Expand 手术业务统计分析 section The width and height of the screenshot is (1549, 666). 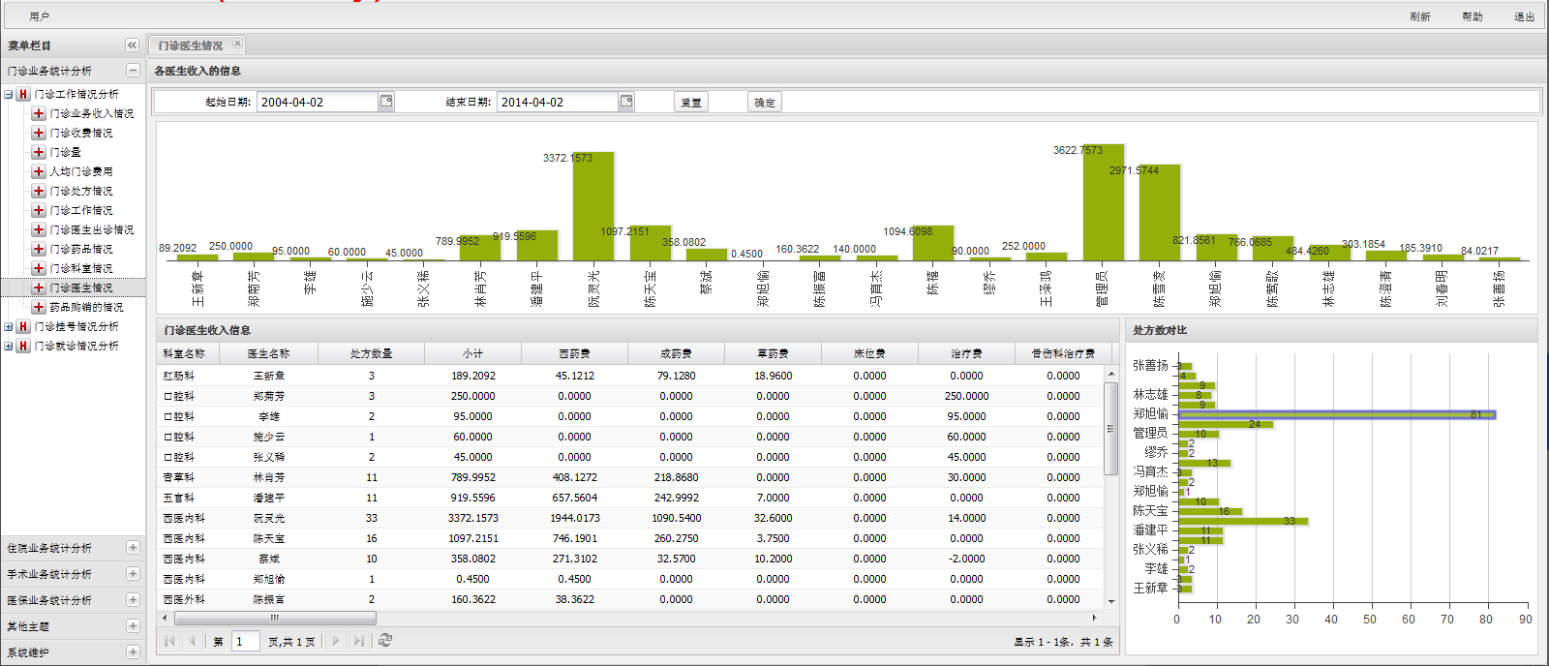tap(133, 574)
